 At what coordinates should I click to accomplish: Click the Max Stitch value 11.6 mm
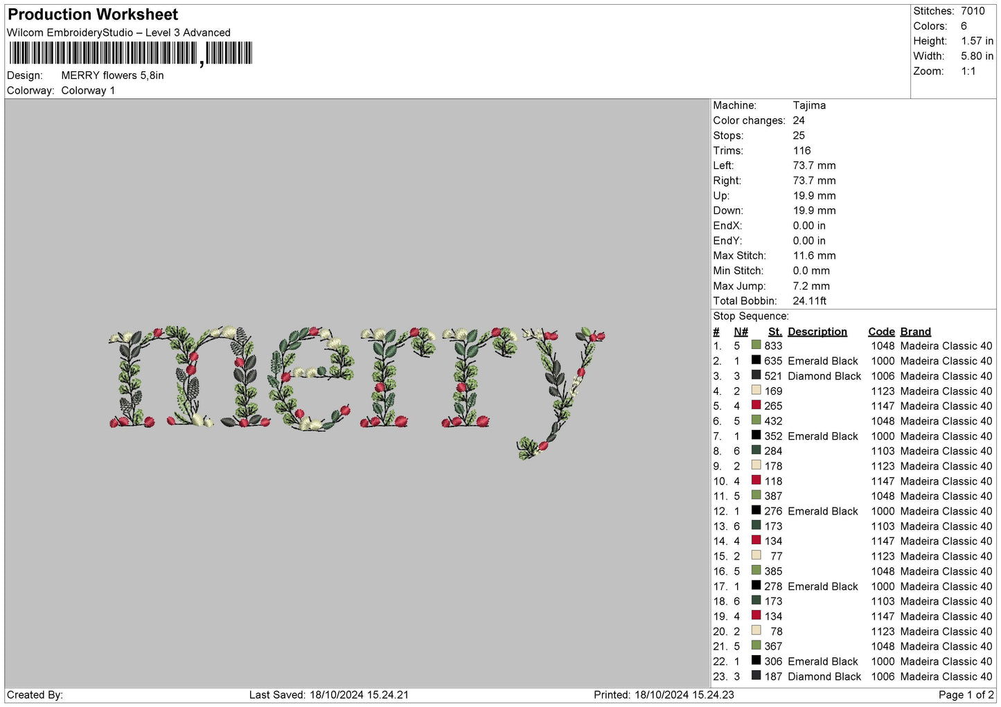(x=814, y=256)
